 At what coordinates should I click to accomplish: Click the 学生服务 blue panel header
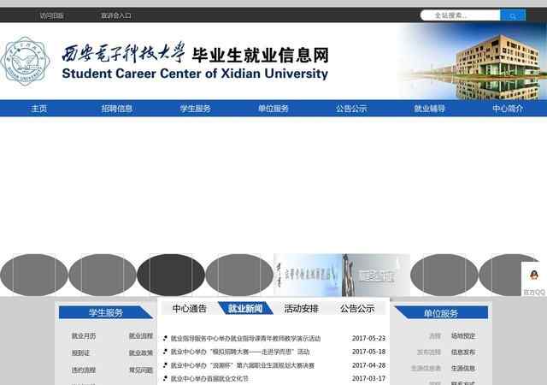click(106, 312)
